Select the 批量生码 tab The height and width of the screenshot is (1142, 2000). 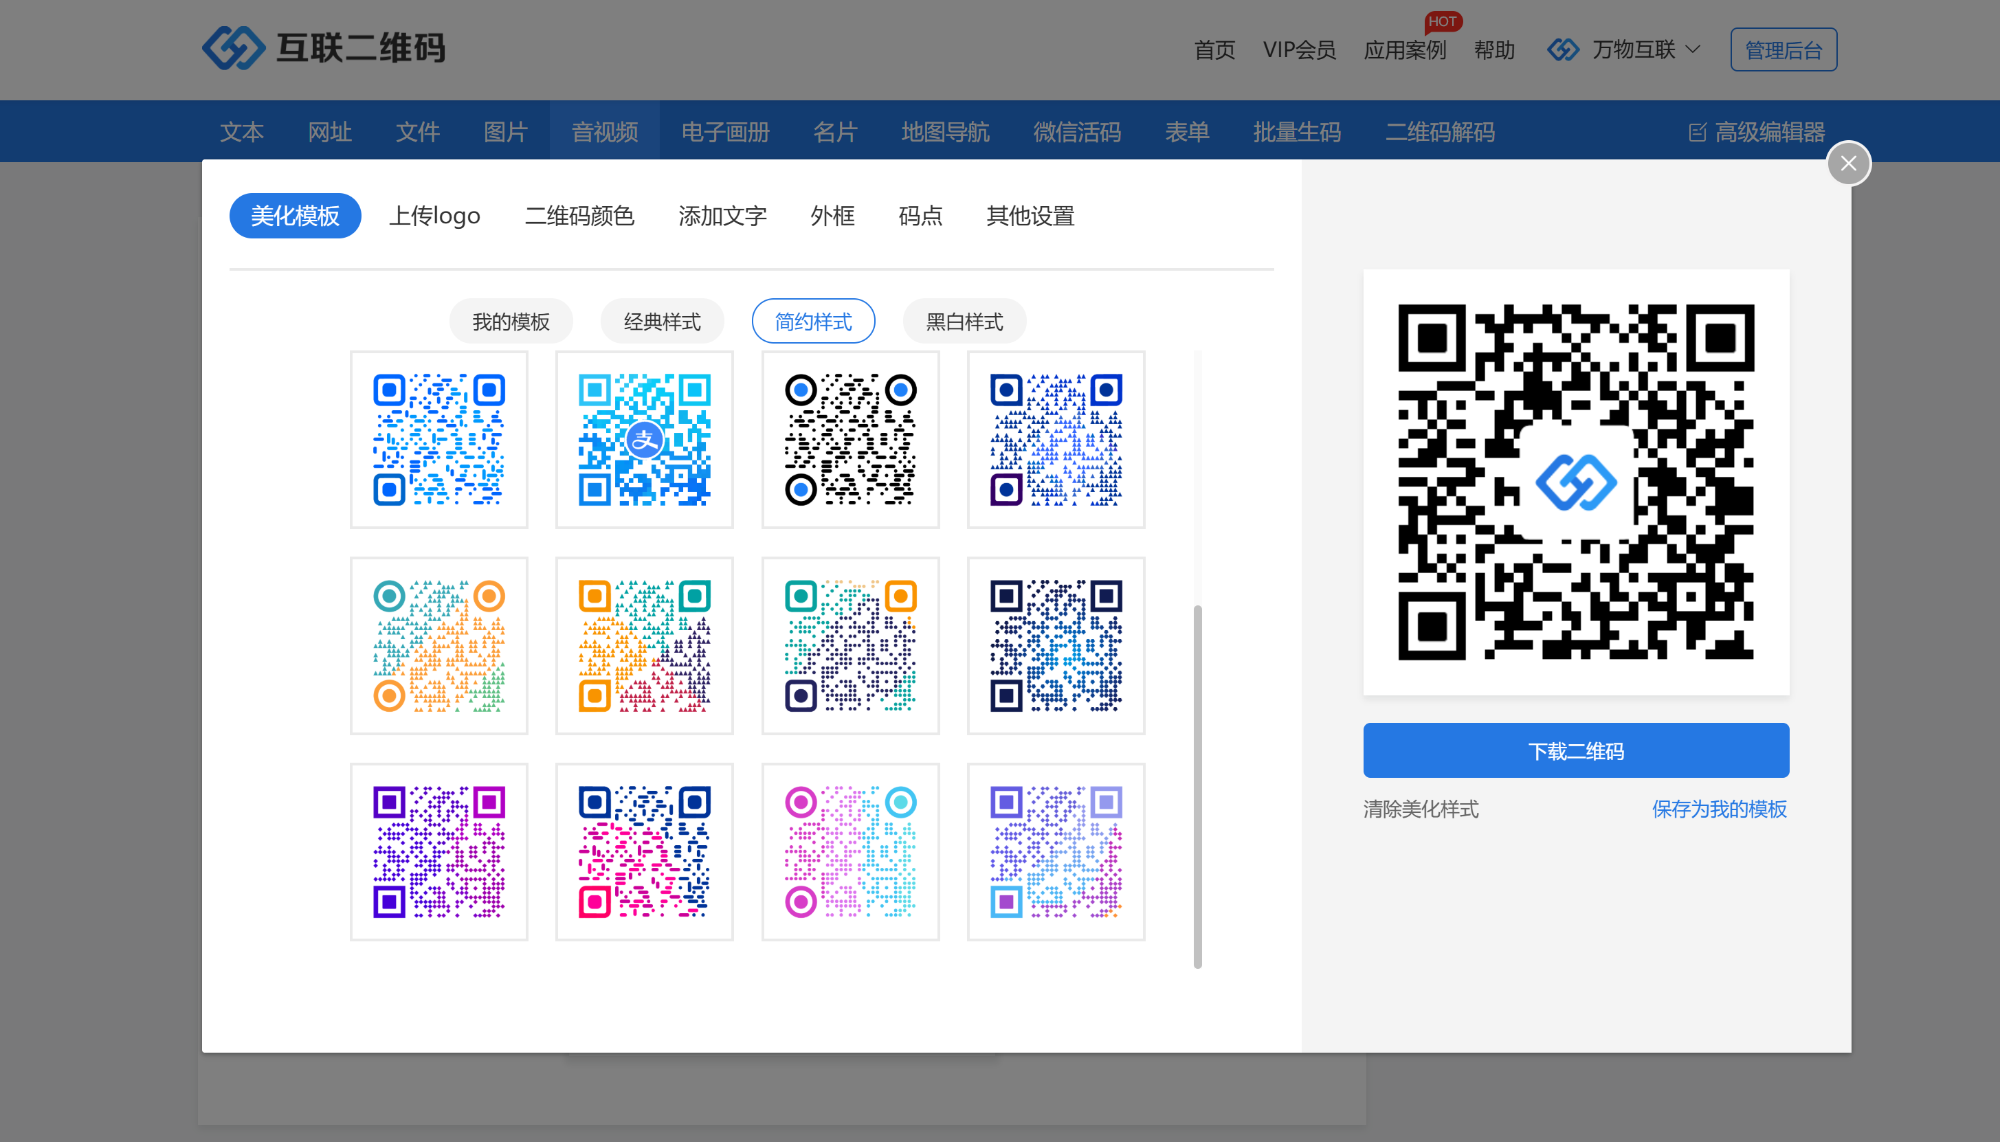1296,132
